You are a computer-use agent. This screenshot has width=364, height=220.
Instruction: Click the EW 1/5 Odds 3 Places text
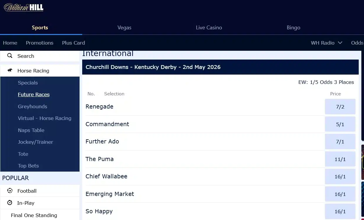326,82
